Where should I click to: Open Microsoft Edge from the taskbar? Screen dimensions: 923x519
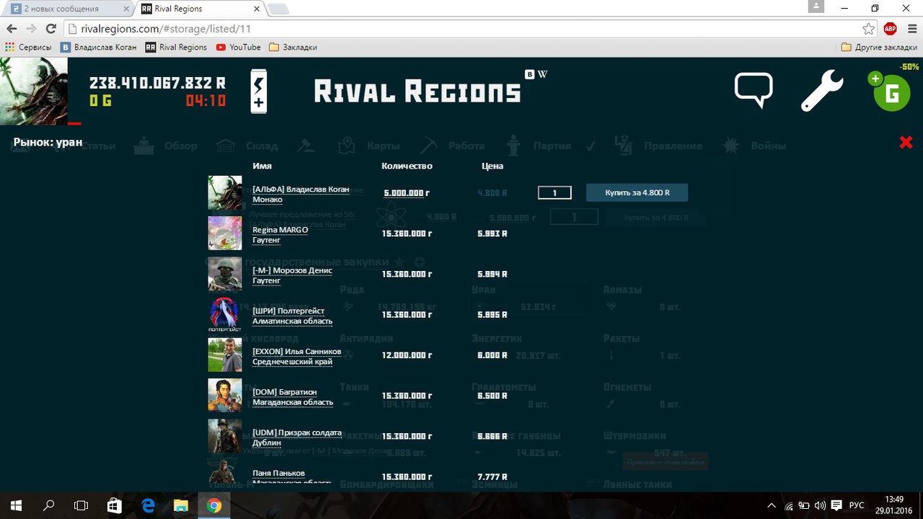[x=149, y=505]
